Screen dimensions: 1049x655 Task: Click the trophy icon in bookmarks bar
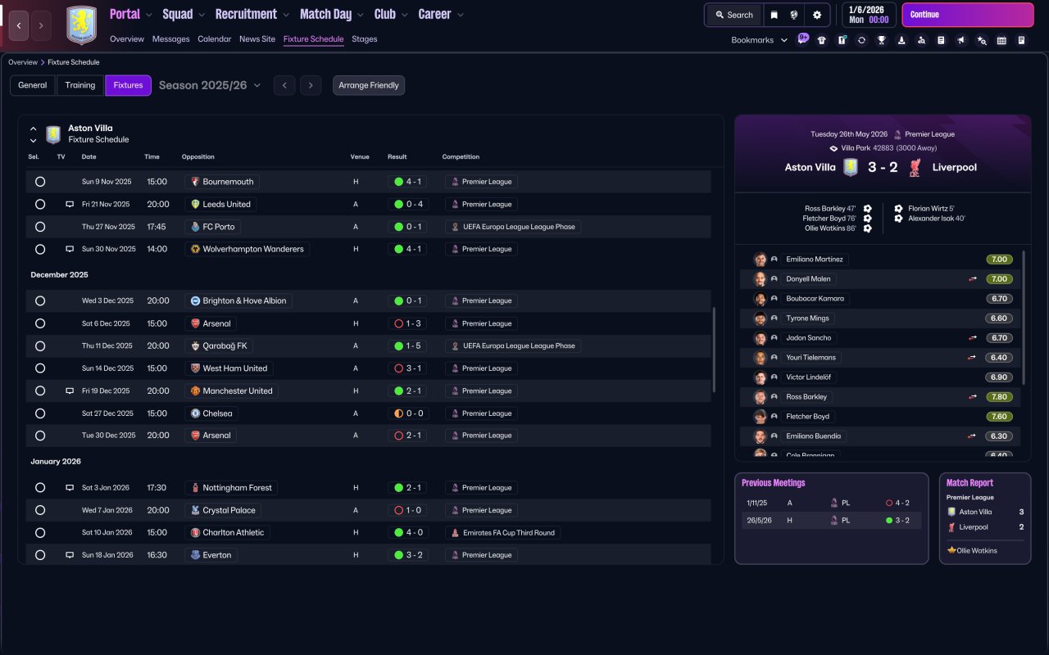click(882, 40)
